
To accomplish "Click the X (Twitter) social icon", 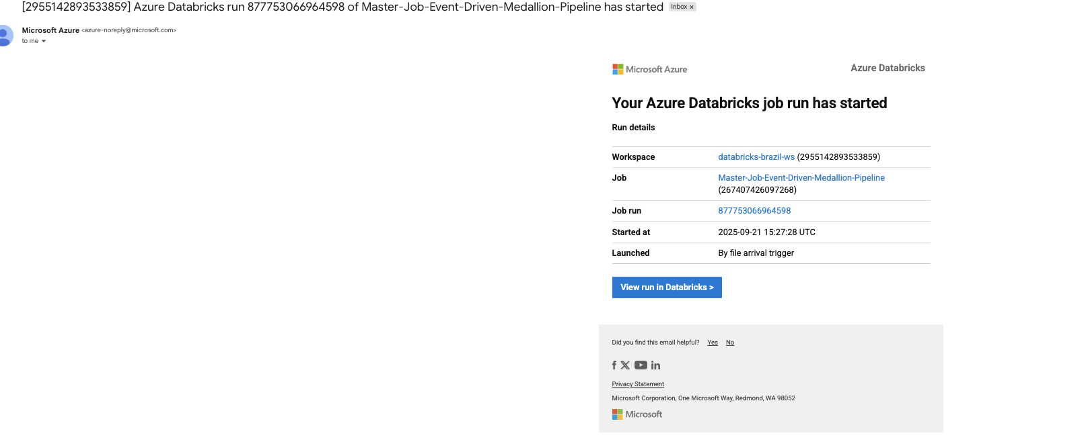I will [x=625, y=365].
